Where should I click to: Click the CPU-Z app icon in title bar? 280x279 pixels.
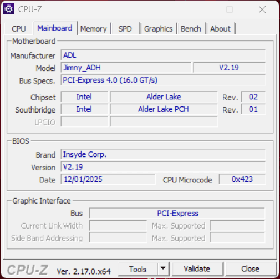pyautogui.click(x=9, y=9)
